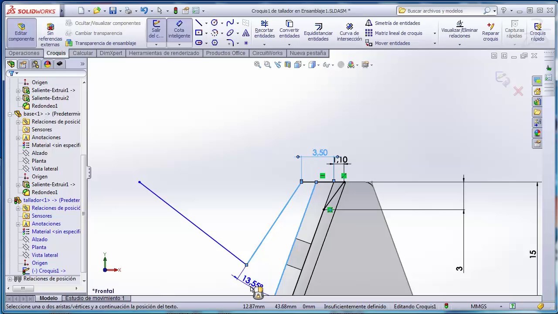The image size is (558, 314).
Task: Click Salir del croquis icon
Action: [156, 29]
